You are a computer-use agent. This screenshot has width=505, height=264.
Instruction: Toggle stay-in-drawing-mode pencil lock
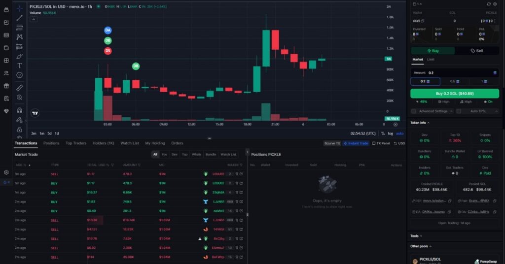(x=19, y=120)
